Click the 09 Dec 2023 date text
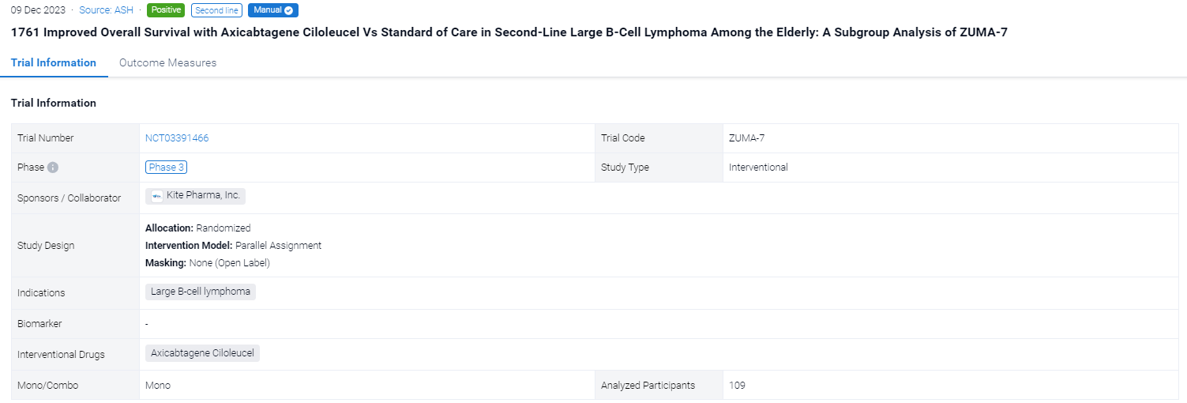Image resolution: width=1187 pixels, height=403 pixels. [x=38, y=10]
